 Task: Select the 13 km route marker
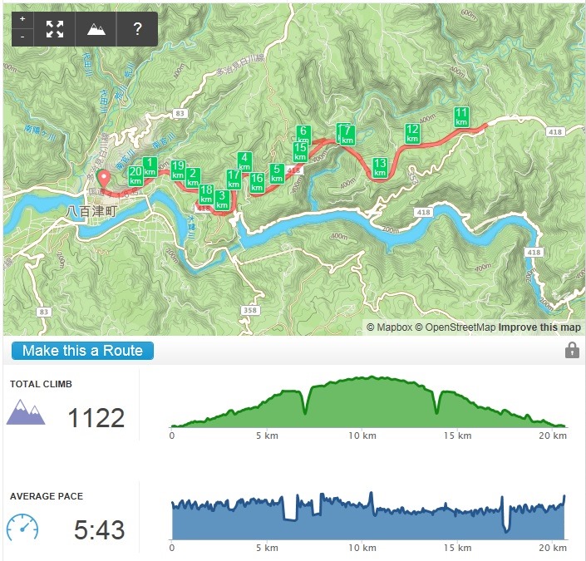(380, 167)
